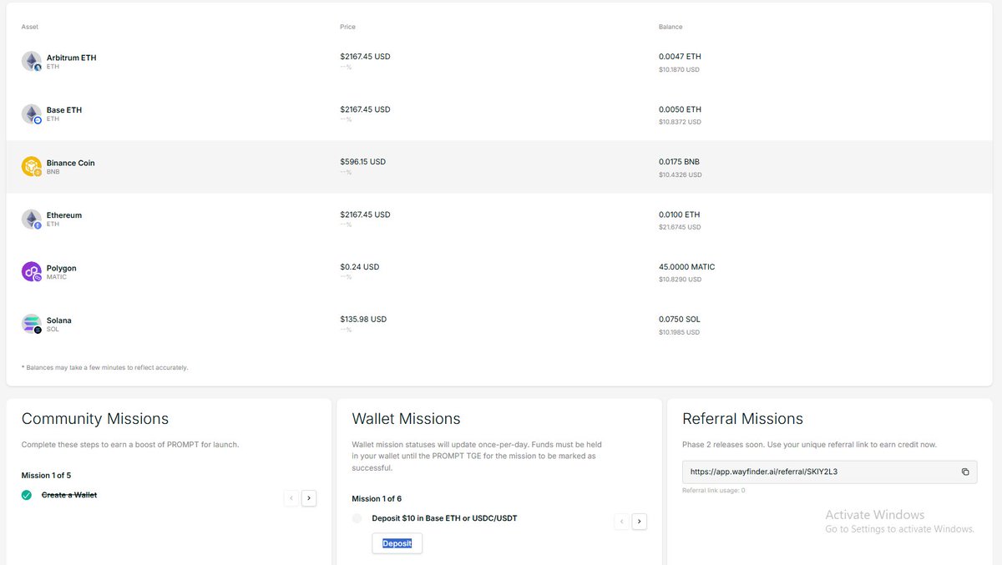Go to next Community mission arrow

click(308, 498)
